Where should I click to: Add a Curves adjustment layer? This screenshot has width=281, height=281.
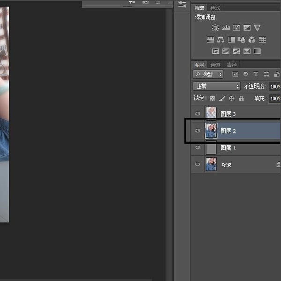(x=237, y=28)
